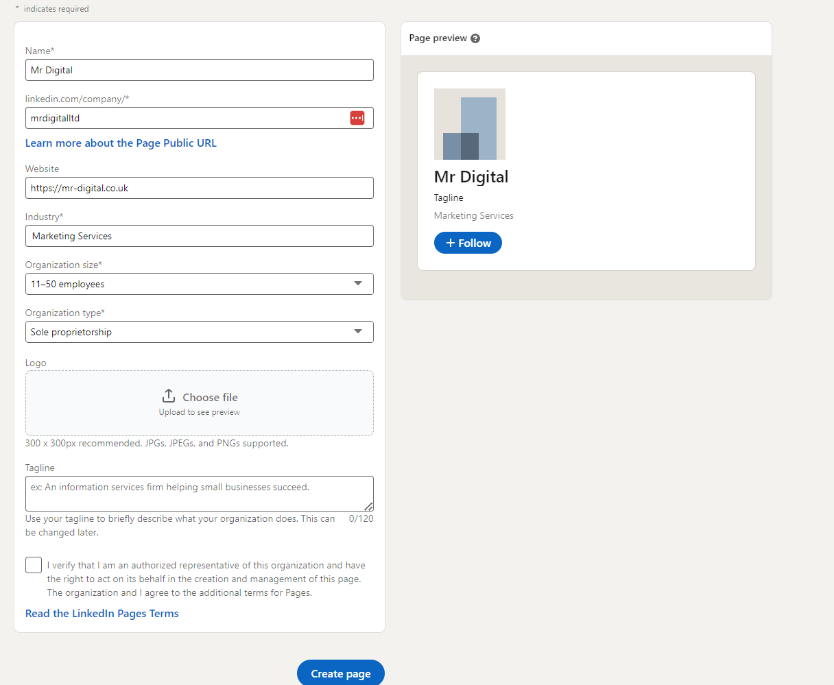This screenshot has height=685, width=834.
Task: Click the linkedin.com/company URL field
Action: pyautogui.click(x=185, y=118)
